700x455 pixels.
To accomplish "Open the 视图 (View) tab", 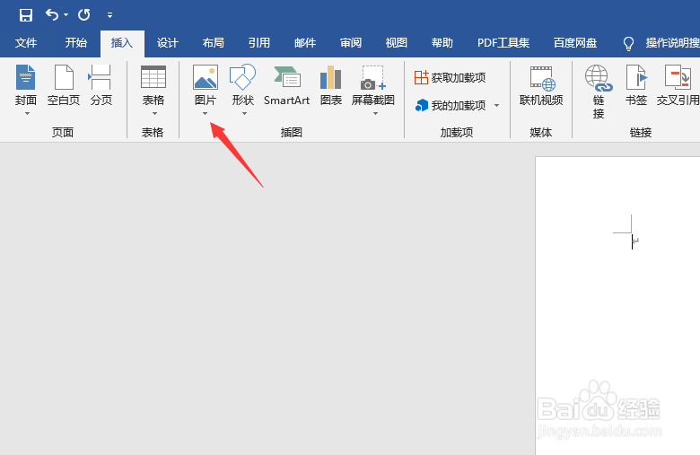I will point(397,43).
